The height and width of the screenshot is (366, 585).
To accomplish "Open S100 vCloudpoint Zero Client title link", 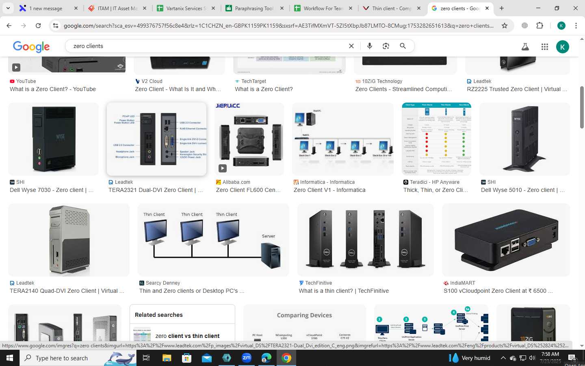I will pos(498,291).
